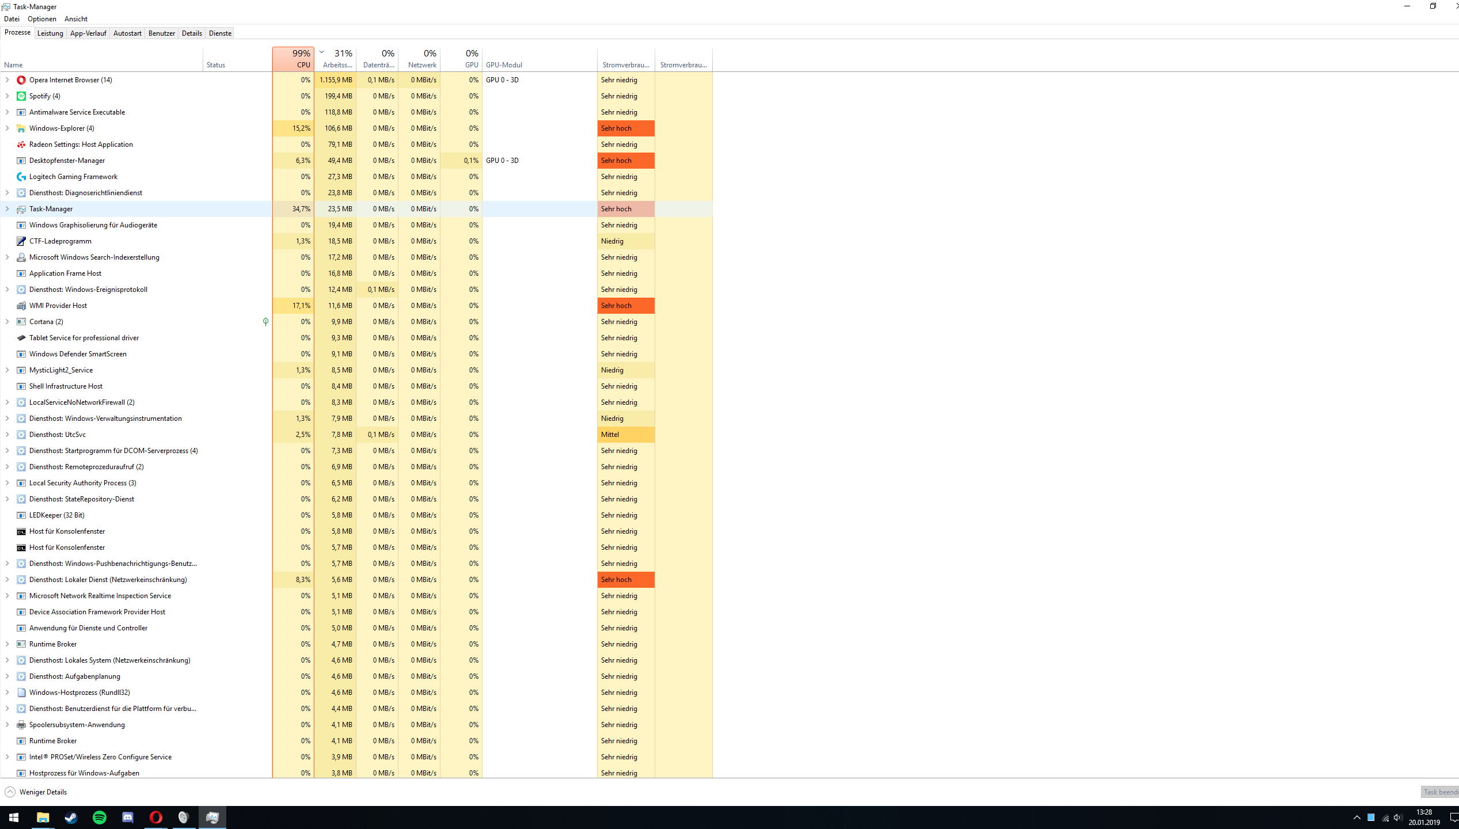Viewport: 1459px width, 829px height.
Task: Select the WMI Provider Host process row
Action: (x=58, y=306)
